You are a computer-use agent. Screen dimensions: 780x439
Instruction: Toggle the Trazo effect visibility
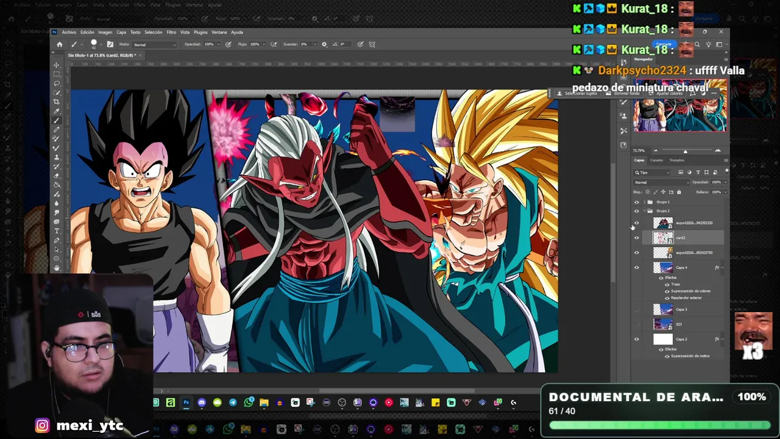[667, 285]
